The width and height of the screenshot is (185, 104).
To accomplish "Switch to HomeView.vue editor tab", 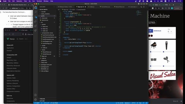I will click(x=105, y=7).
